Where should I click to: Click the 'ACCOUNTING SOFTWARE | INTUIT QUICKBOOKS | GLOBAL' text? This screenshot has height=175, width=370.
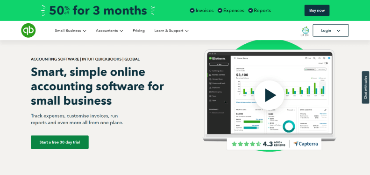click(85, 59)
